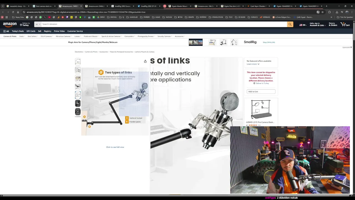
Task: Bookmark this page with the star icon
Action: coord(323,12)
